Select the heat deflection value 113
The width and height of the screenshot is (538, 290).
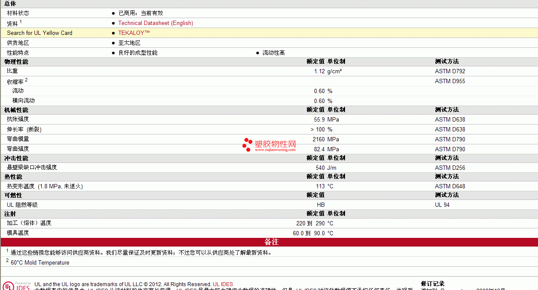point(320,187)
